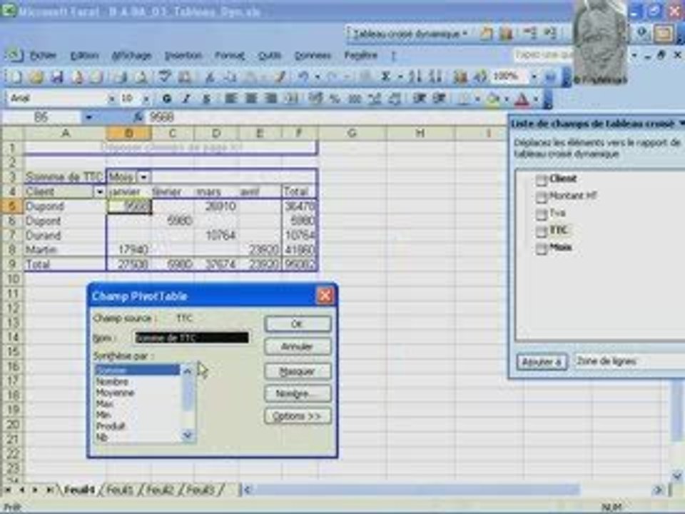Sort ascending with the A-Z icon
Viewport: 685px width, 514px height.
pyautogui.click(x=415, y=77)
